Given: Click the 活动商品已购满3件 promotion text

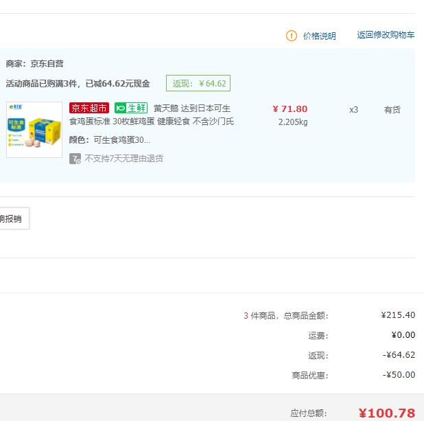Looking at the screenshot, I should (x=78, y=84).
